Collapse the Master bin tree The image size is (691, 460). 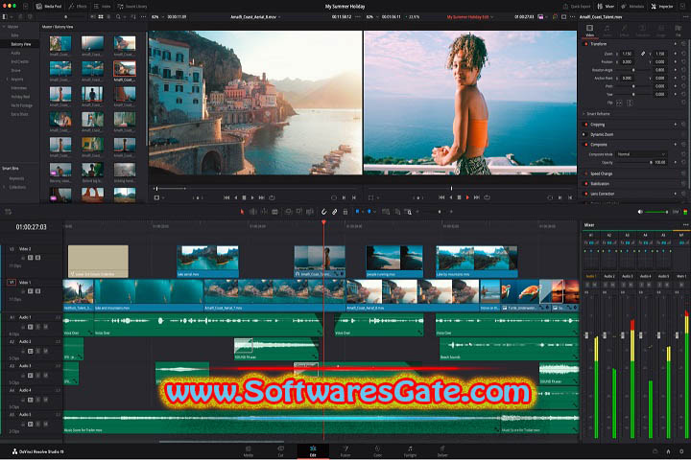click(x=4, y=27)
